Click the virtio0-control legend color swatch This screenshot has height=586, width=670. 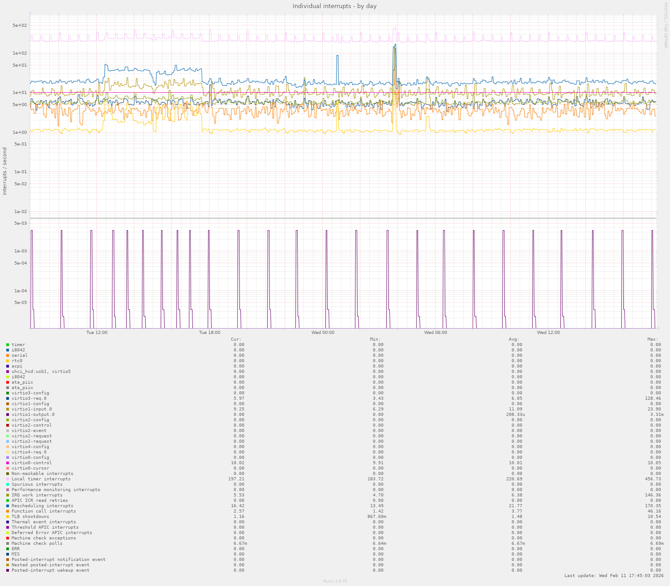tap(8, 463)
